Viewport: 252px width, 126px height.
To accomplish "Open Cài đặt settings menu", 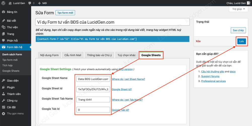I will (12, 107).
